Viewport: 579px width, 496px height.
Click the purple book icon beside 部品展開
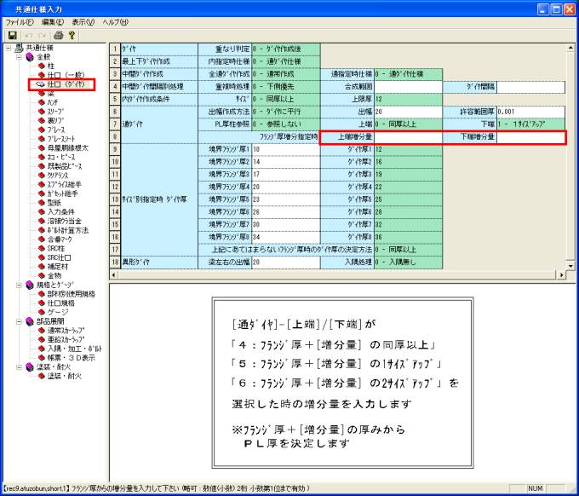point(31,321)
